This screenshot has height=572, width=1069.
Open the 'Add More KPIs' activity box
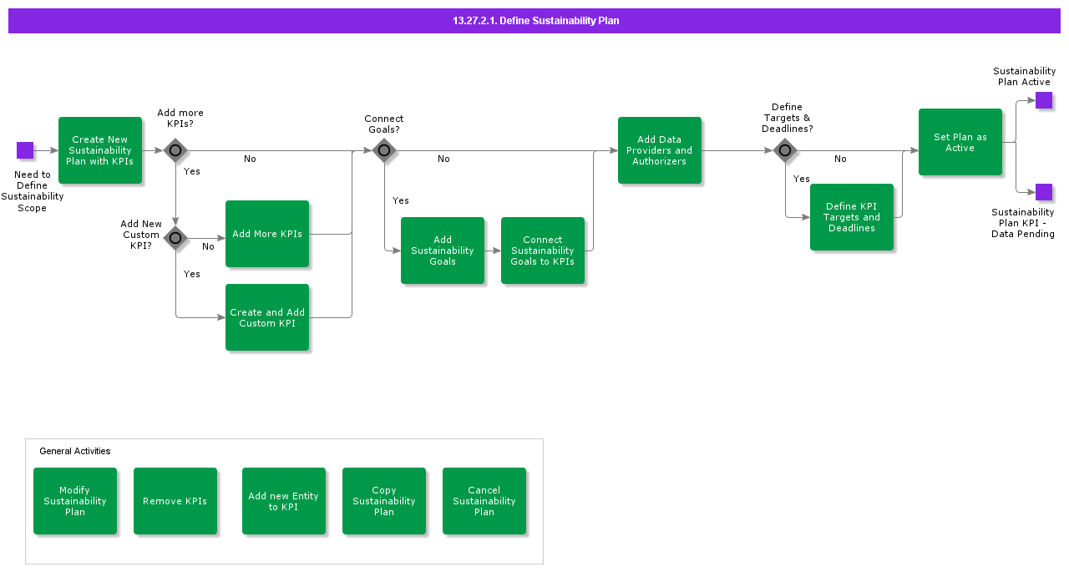[x=267, y=234]
